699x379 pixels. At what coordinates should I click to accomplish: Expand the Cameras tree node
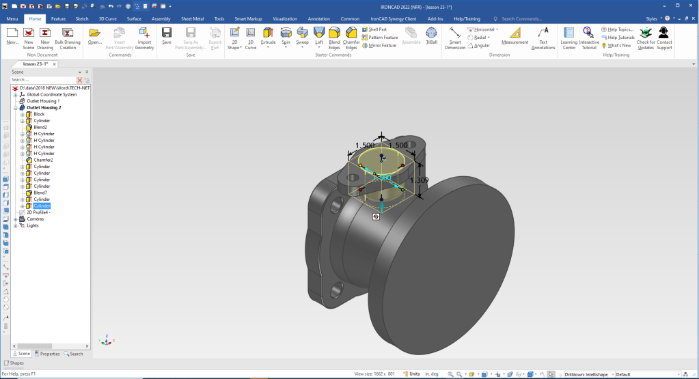point(16,219)
